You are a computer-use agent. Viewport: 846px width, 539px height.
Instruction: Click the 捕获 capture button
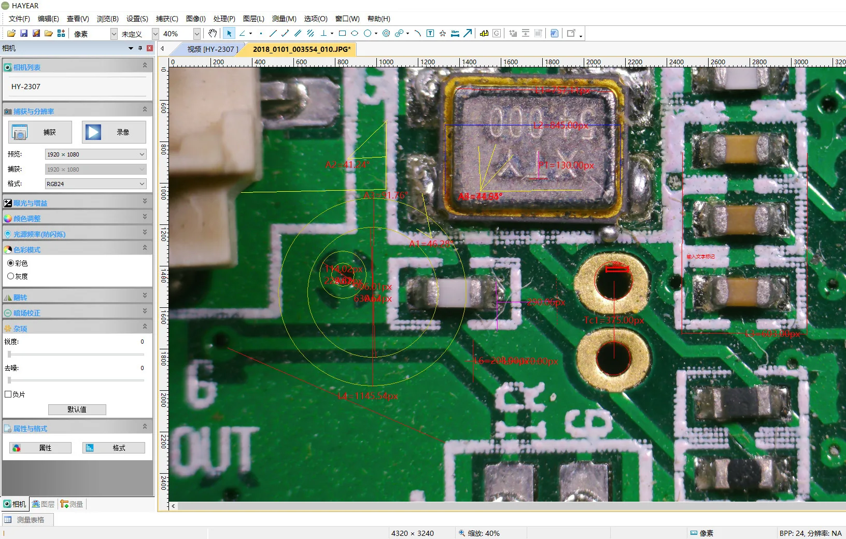click(x=40, y=132)
